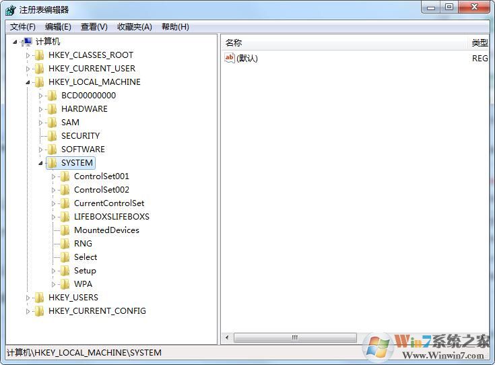Expand ControlSet002 key arrow
The width and height of the screenshot is (495, 365).
[x=53, y=190]
